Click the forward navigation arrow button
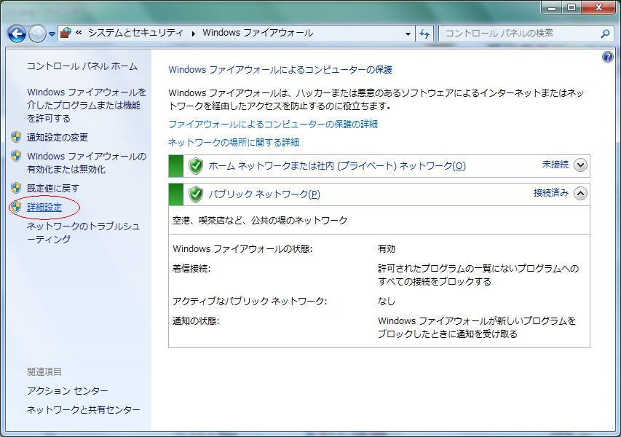This screenshot has width=621, height=437. tap(37, 34)
